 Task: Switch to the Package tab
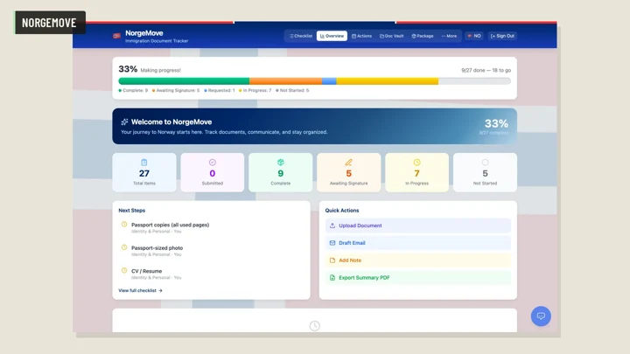tap(423, 36)
